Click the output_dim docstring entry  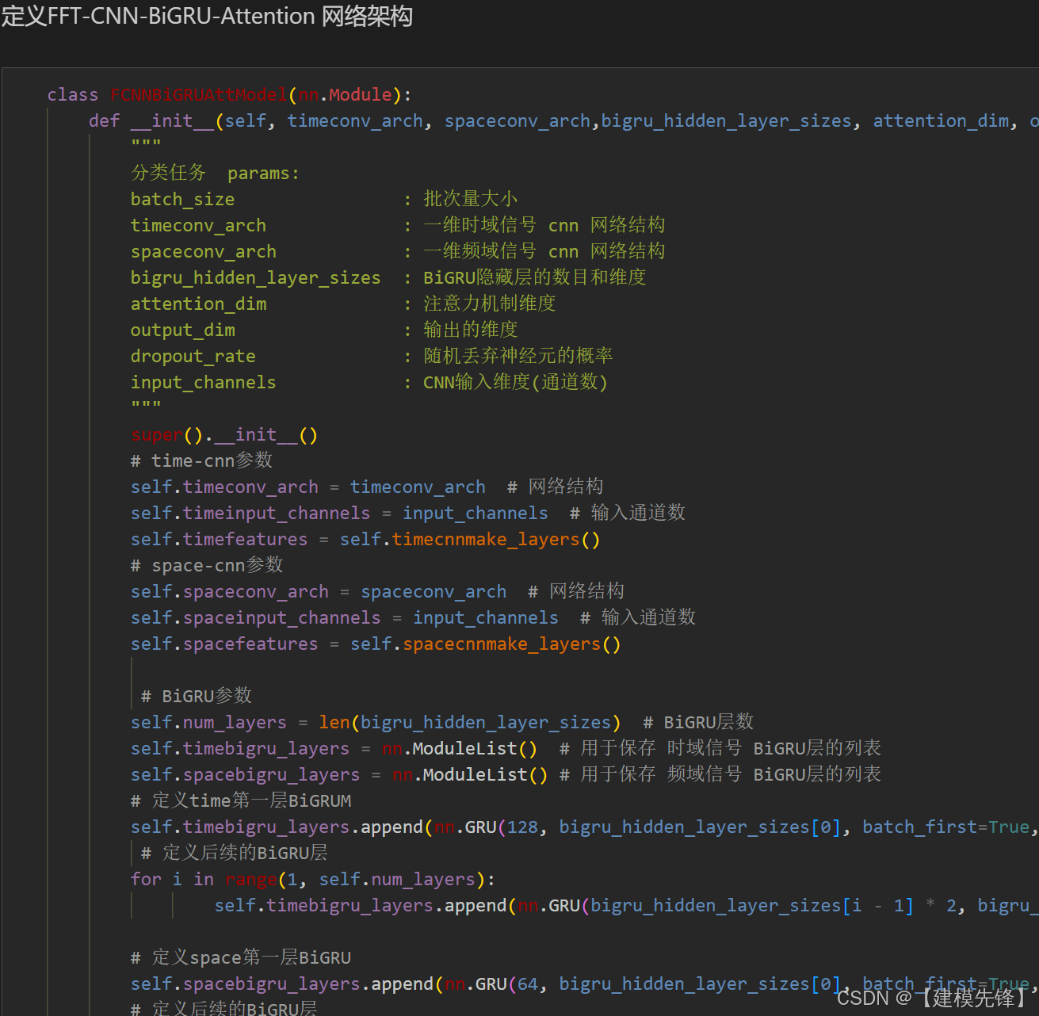182,330
